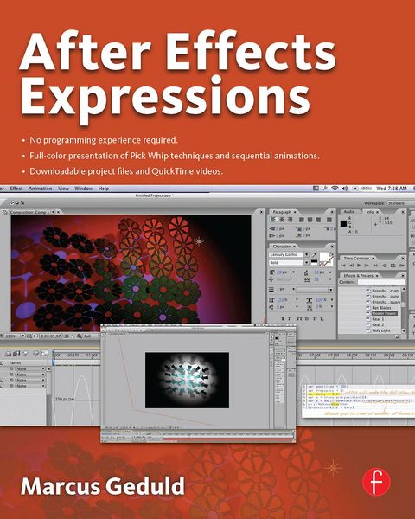Screen dimensions: 415x519
Task: Align paragraph text center
Action: 282,220
